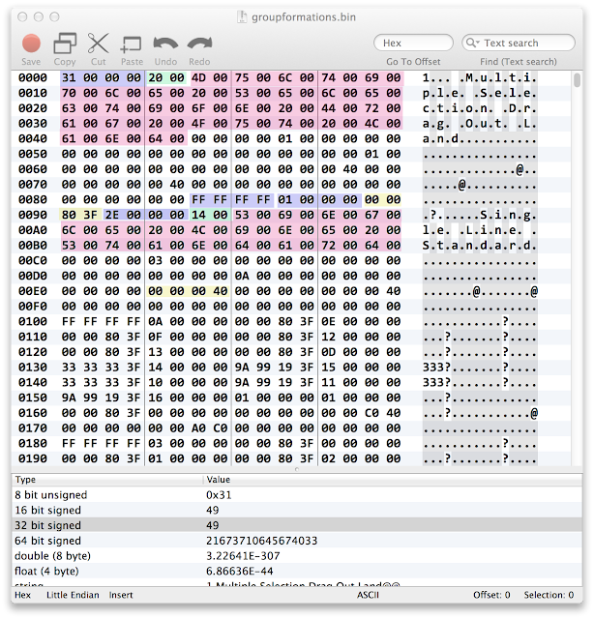Select the 8 bit unsigned row

[297, 494]
